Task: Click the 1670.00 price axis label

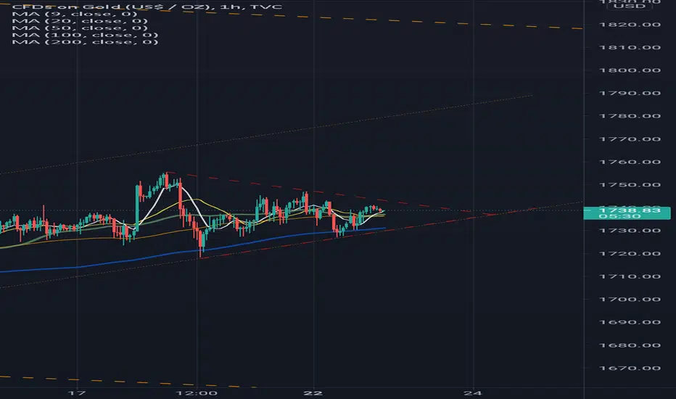Action: tap(630, 369)
